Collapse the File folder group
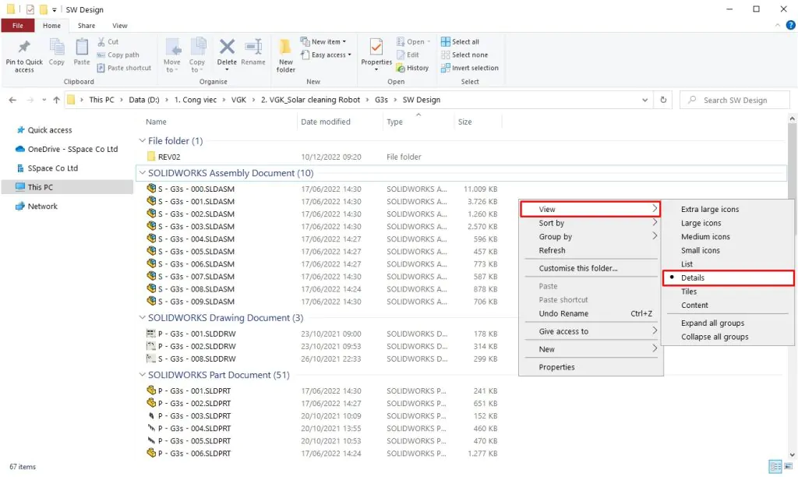The width and height of the screenshot is (798, 477). (143, 140)
